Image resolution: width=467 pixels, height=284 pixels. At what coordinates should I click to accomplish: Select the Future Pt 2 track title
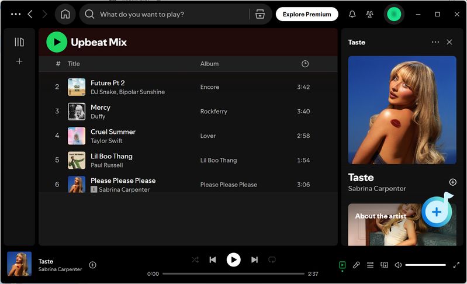(108, 83)
